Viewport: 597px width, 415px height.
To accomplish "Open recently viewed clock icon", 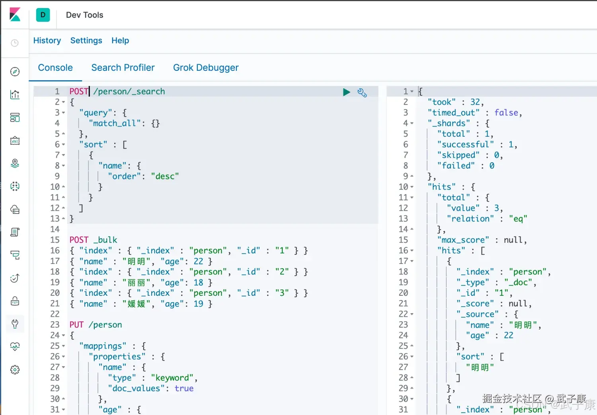I will pyautogui.click(x=15, y=43).
